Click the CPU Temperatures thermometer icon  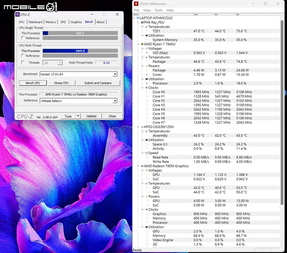coord(147,57)
